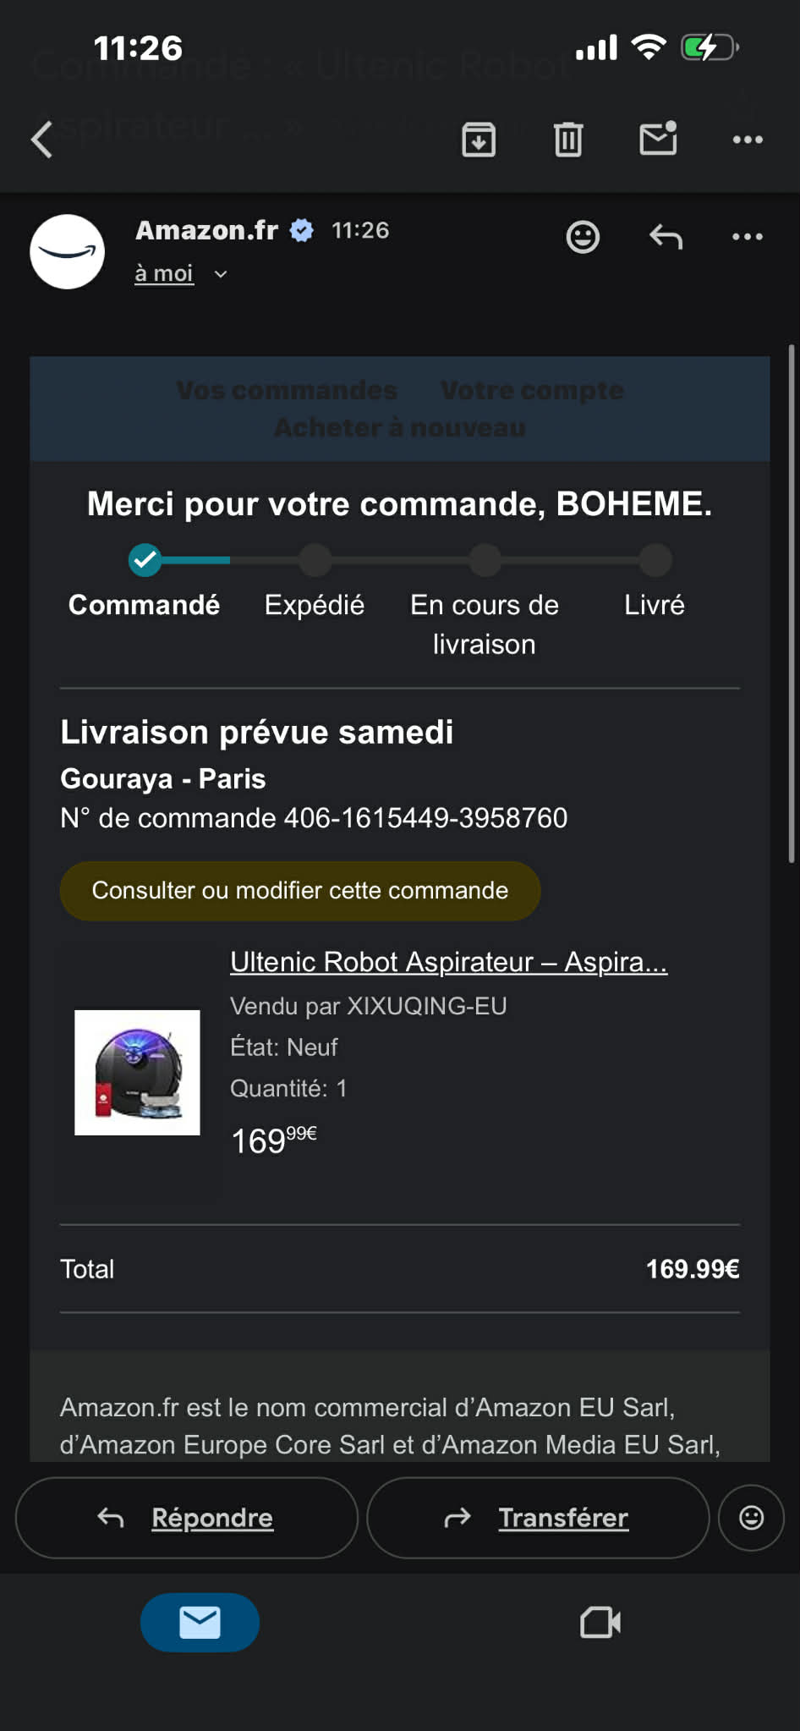Select the Mail tab at the bottom
The height and width of the screenshot is (1731, 800).
tap(200, 1622)
